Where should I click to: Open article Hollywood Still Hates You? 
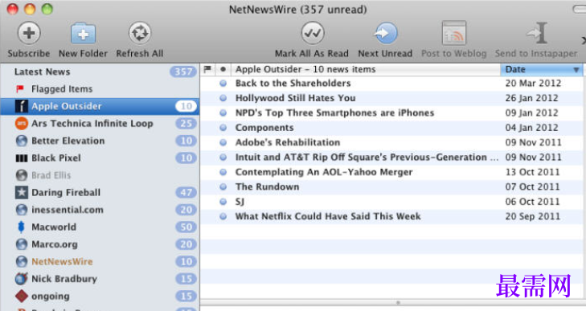tap(295, 98)
